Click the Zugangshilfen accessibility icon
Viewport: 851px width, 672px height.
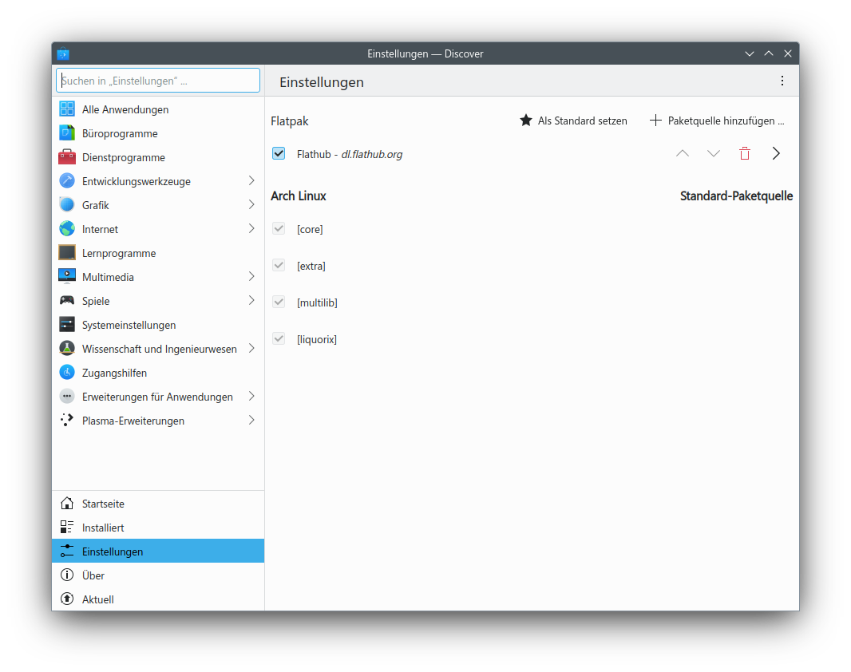pyautogui.click(x=67, y=372)
